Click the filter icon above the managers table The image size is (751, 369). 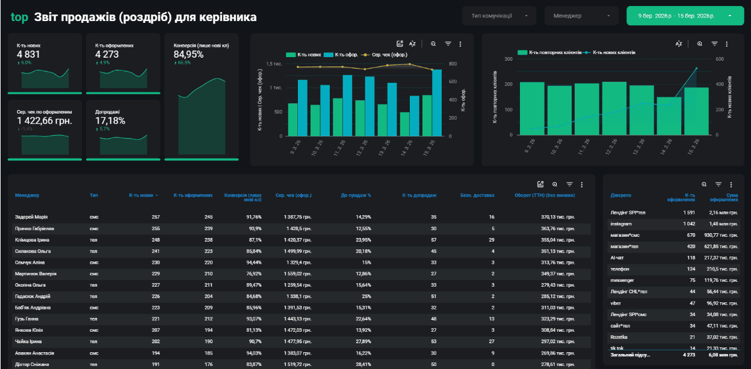[x=569, y=184]
